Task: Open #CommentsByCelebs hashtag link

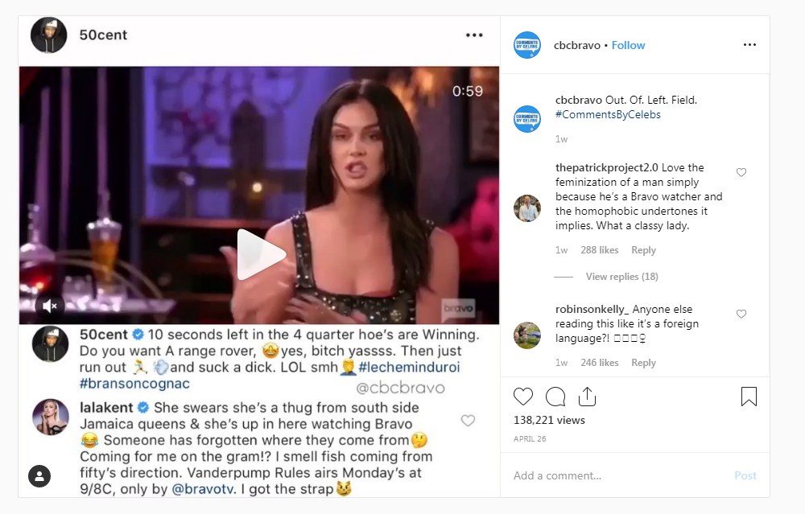Action: (x=608, y=114)
